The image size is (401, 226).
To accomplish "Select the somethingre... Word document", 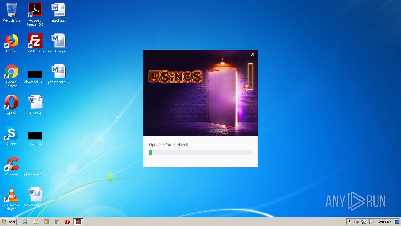I will coord(58,43).
